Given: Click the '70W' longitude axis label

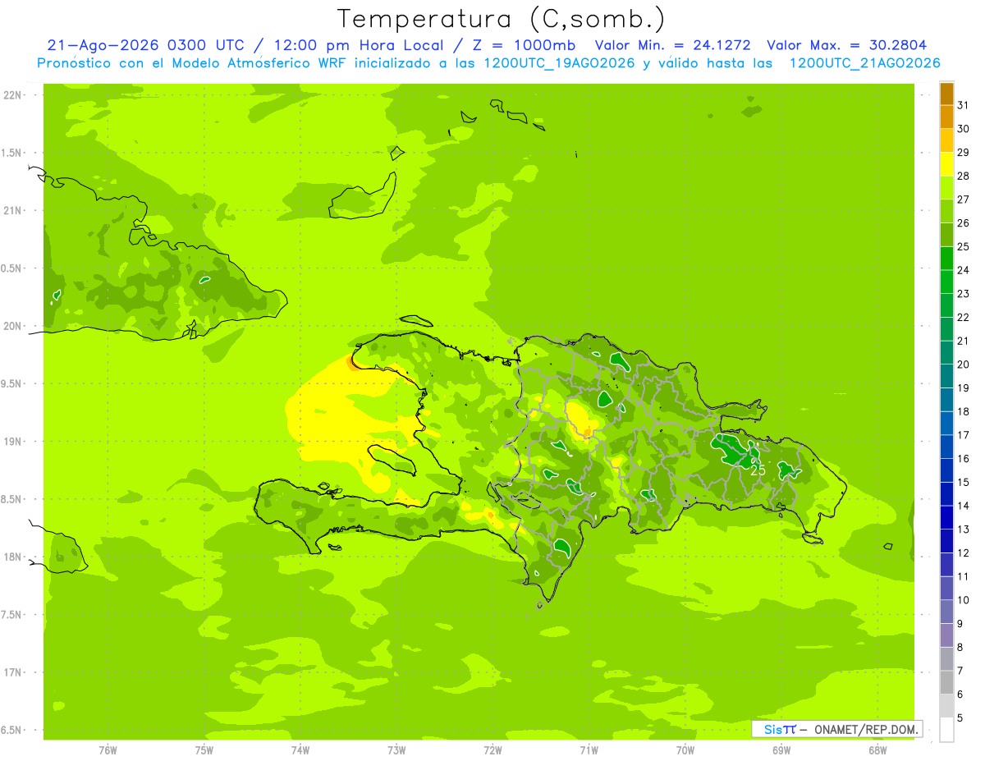Looking at the screenshot, I should (x=685, y=750).
